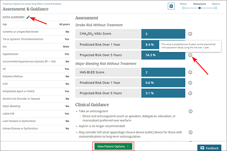Image resolution: width=227 pixels, height=151 pixels.
Task: Show info for CHA2DS2-VASc Score
Action: point(190,34)
